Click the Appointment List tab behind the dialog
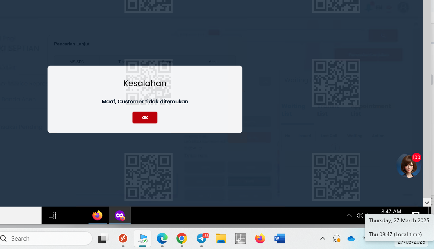434x249 pixels. 370,110
